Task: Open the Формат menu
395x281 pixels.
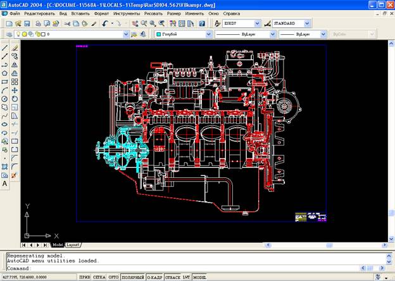Action: tap(101, 13)
